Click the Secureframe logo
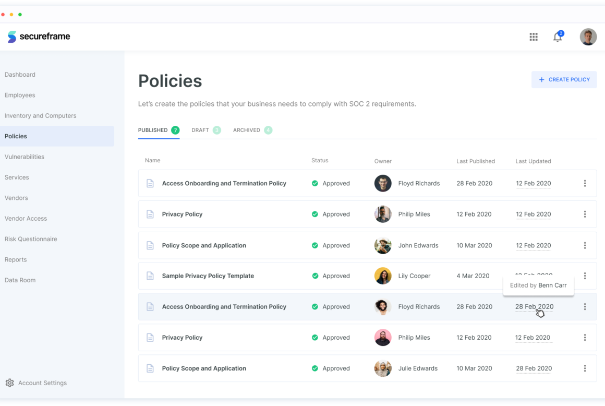Viewport: 605px width, 406px height. click(39, 37)
